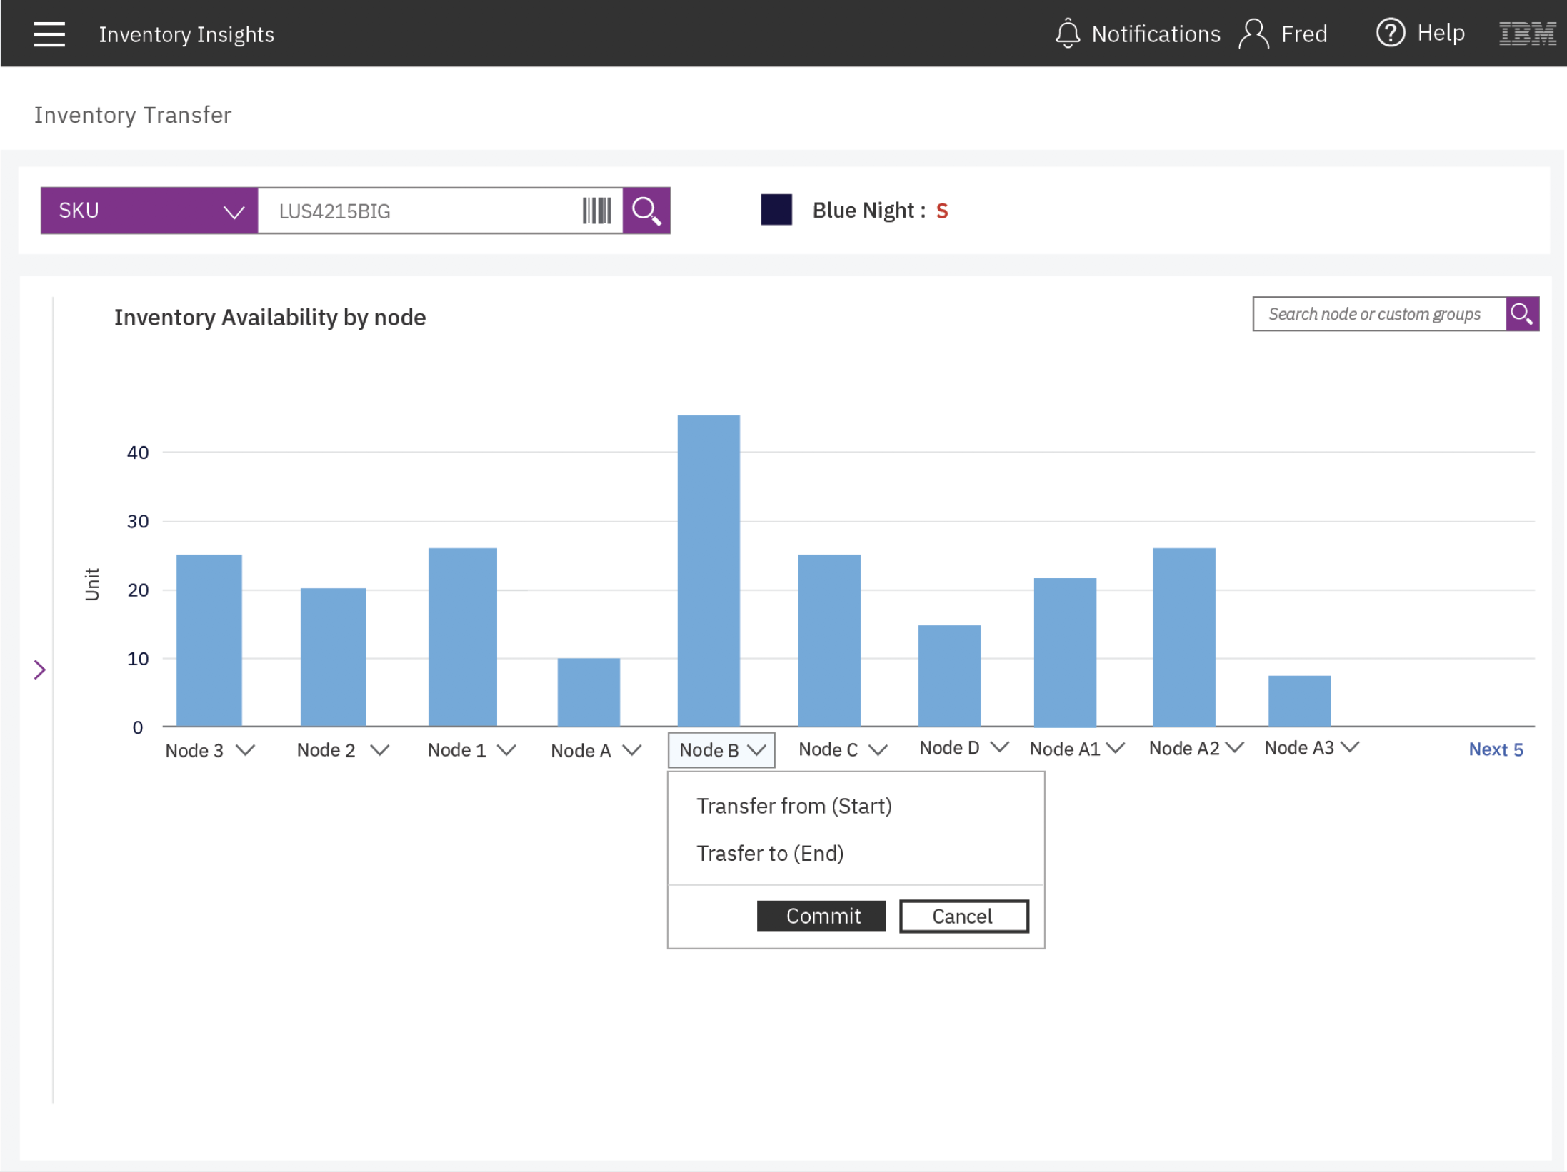Image resolution: width=1567 pixels, height=1172 pixels.
Task: Open the hamburger navigation menu
Action: point(49,34)
